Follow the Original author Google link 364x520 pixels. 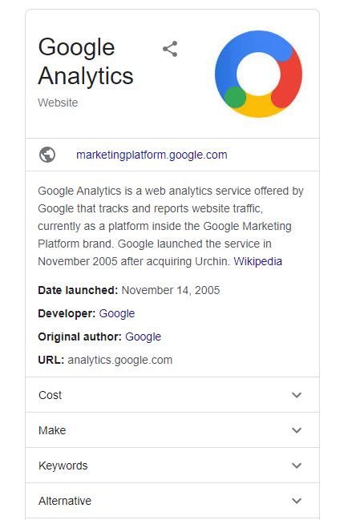pos(143,337)
